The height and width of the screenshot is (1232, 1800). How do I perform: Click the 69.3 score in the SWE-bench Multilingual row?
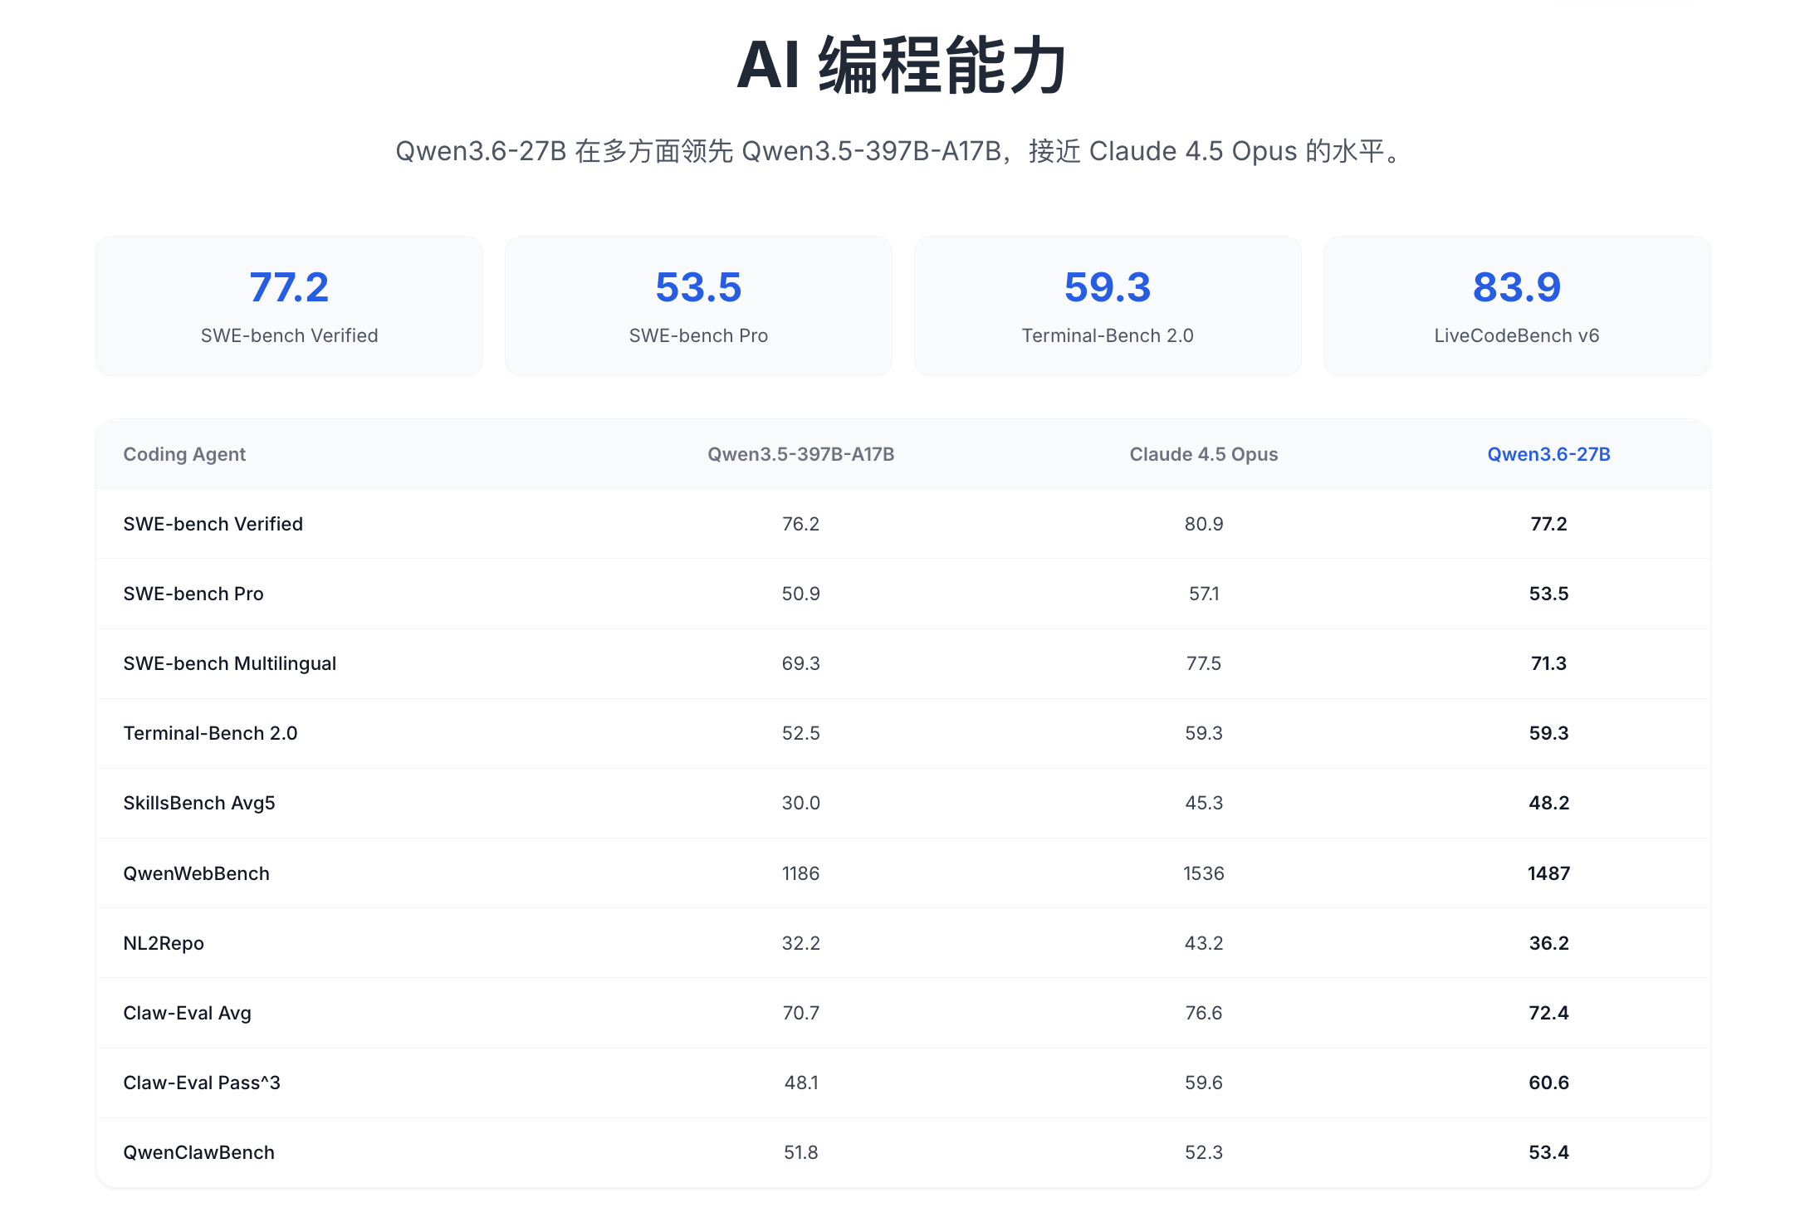tap(800, 663)
